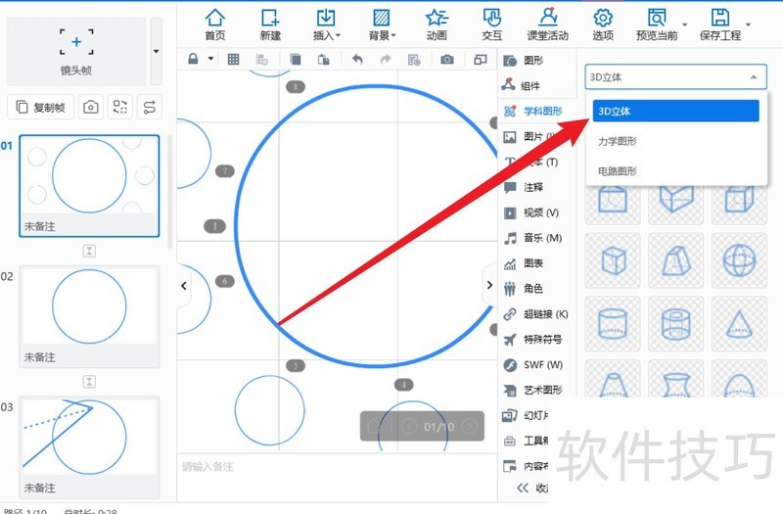Screen dimensions: 783x514
Task: Click the lock icon in the canvas toolbar
Action: 193,59
